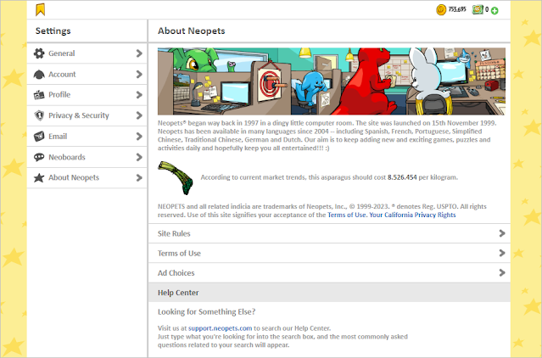
Task: Click the About Neopets star icon
Action: click(39, 177)
